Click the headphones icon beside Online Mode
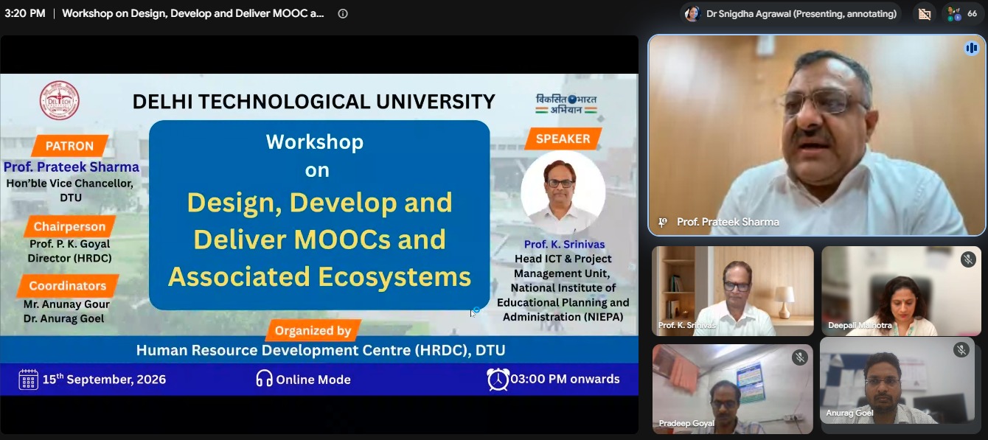The image size is (988, 440). pos(264,379)
